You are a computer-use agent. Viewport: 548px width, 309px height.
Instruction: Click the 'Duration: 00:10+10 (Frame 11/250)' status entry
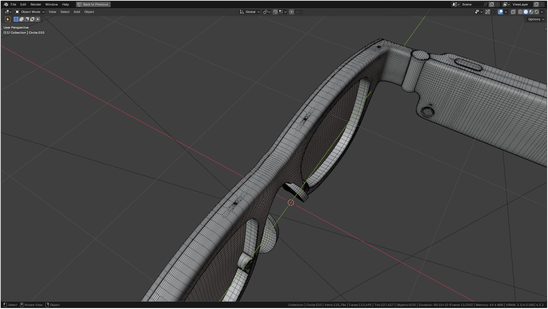[x=446, y=305]
